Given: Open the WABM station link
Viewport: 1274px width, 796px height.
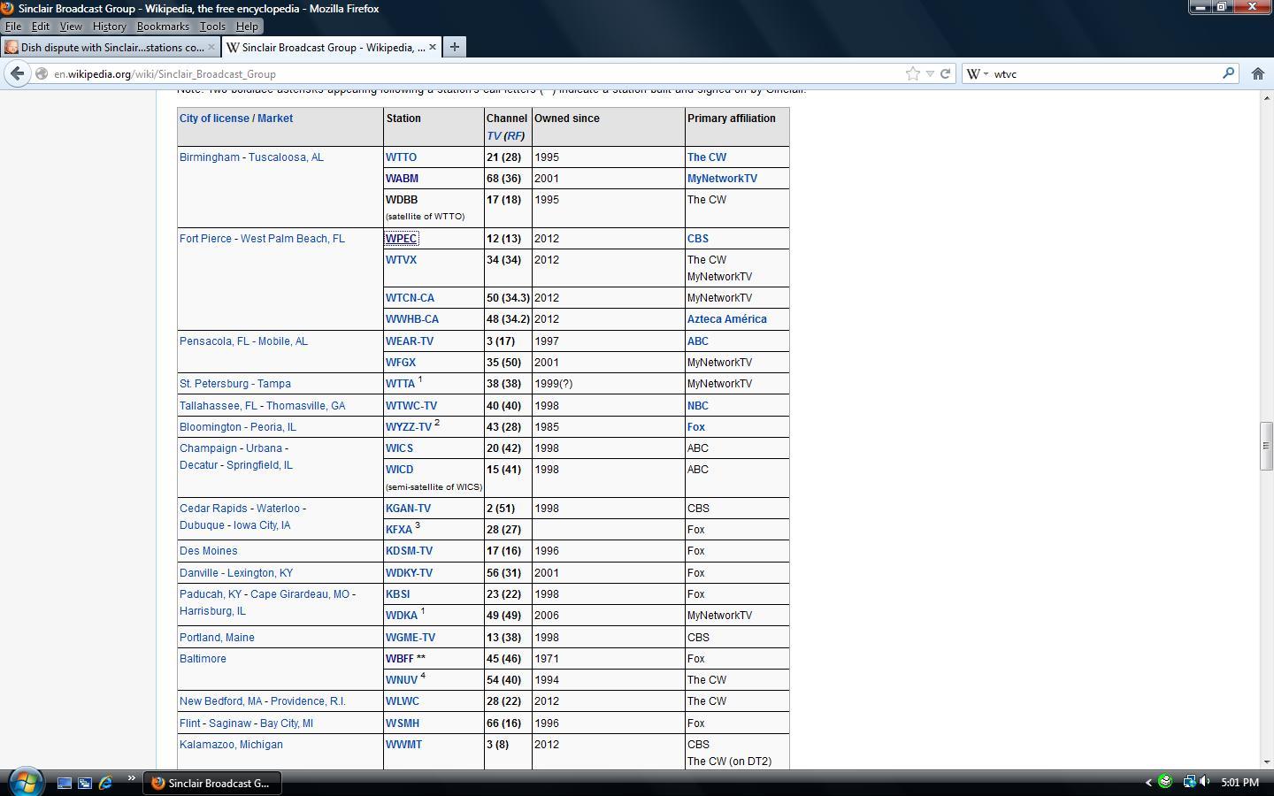Looking at the screenshot, I should point(402,179).
